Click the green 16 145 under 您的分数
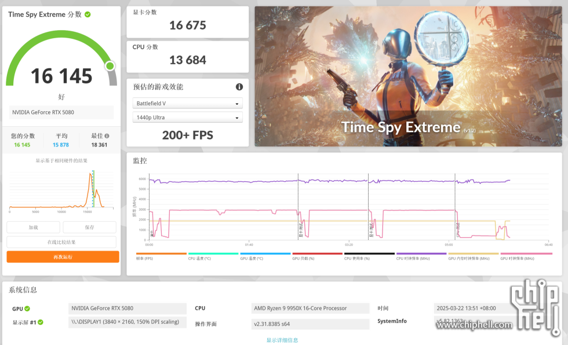 (x=22, y=145)
